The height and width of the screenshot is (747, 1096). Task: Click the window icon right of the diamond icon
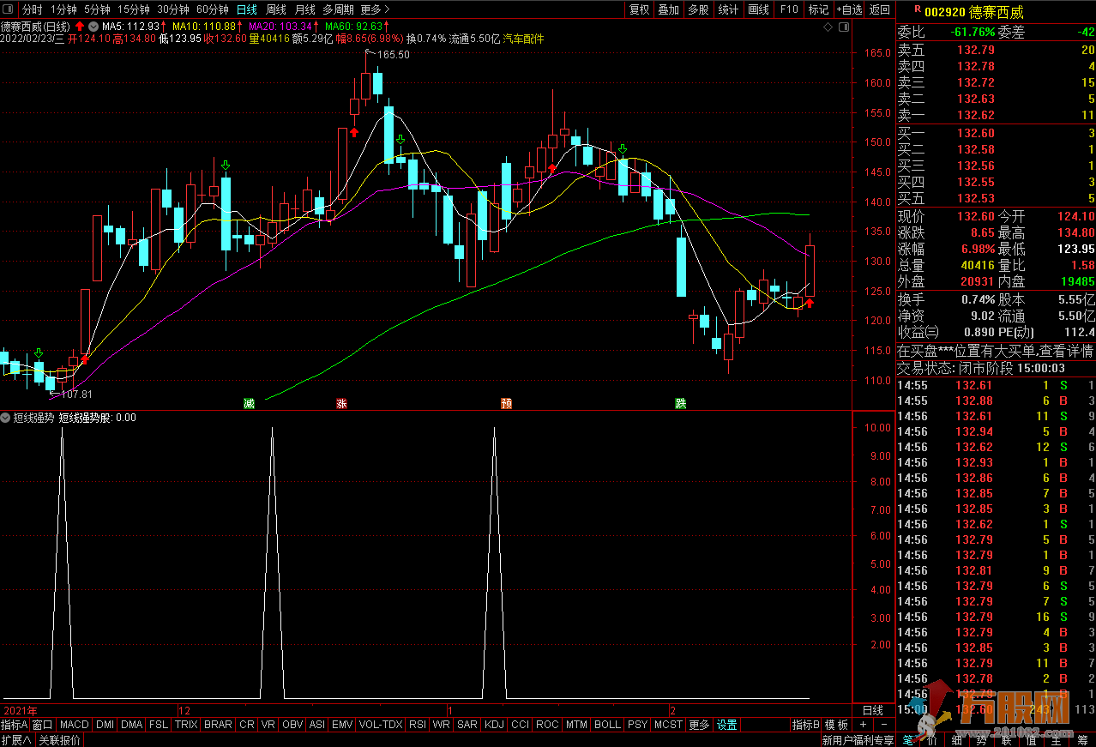pyautogui.click(x=845, y=27)
